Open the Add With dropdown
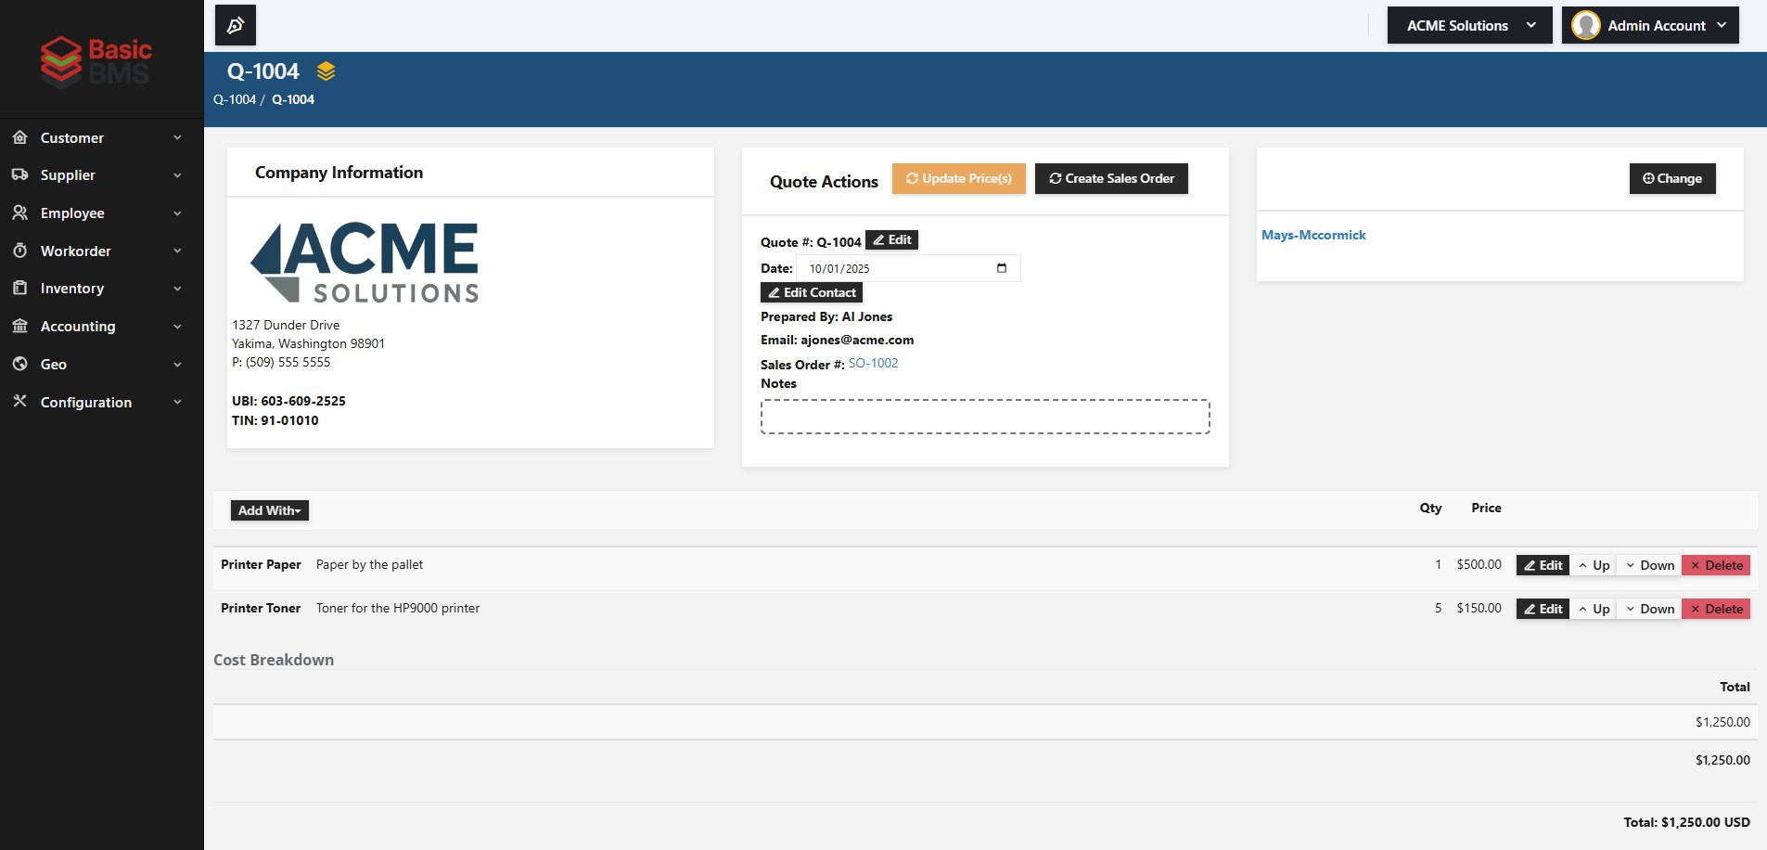 point(269,510)
